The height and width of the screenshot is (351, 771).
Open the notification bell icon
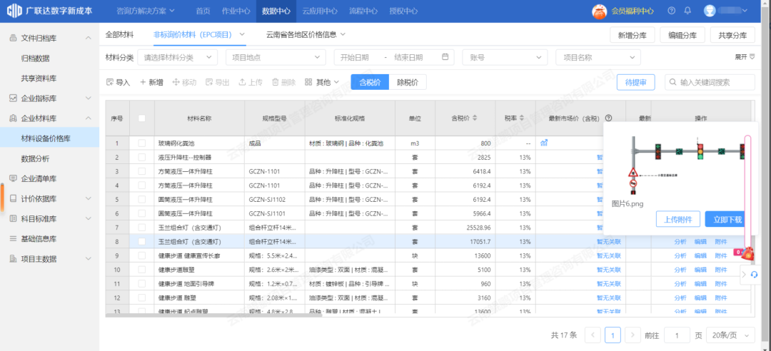click(687, 11)
